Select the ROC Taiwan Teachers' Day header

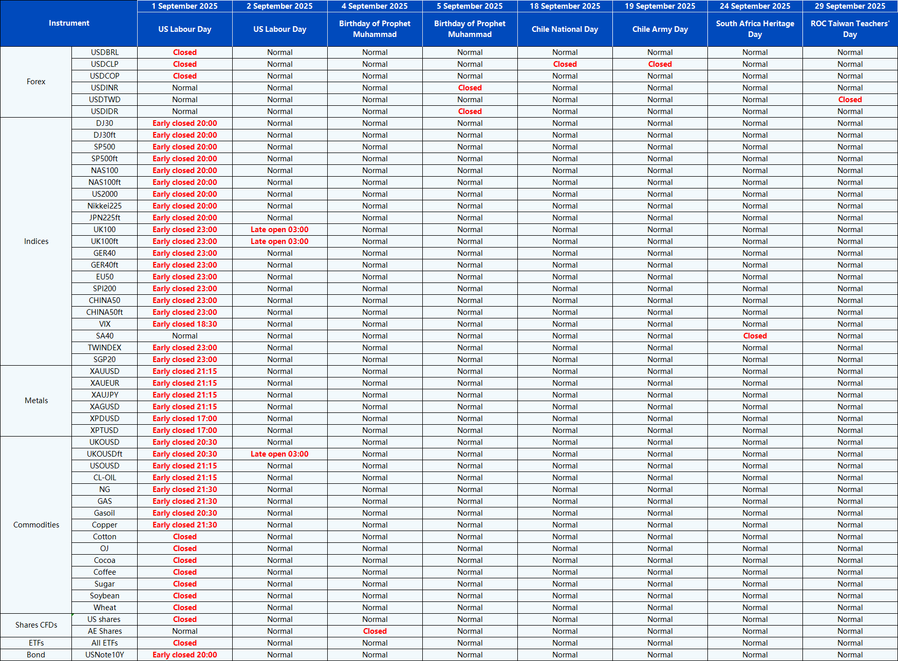click(x=850, y=29)
